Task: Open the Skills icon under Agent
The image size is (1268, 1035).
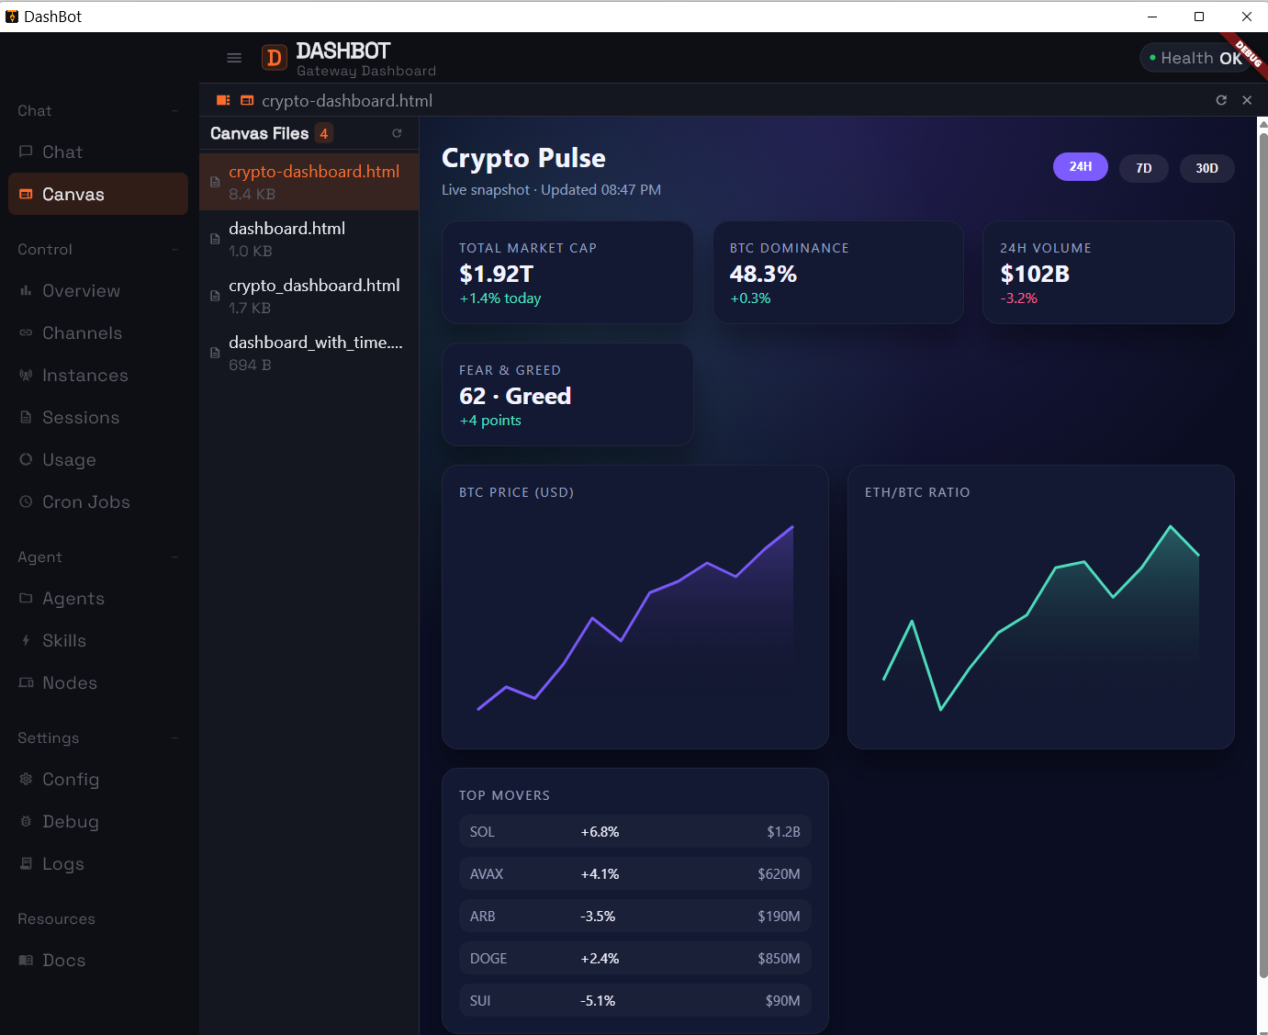Action: pyautogui.click(x=27, y=640)
